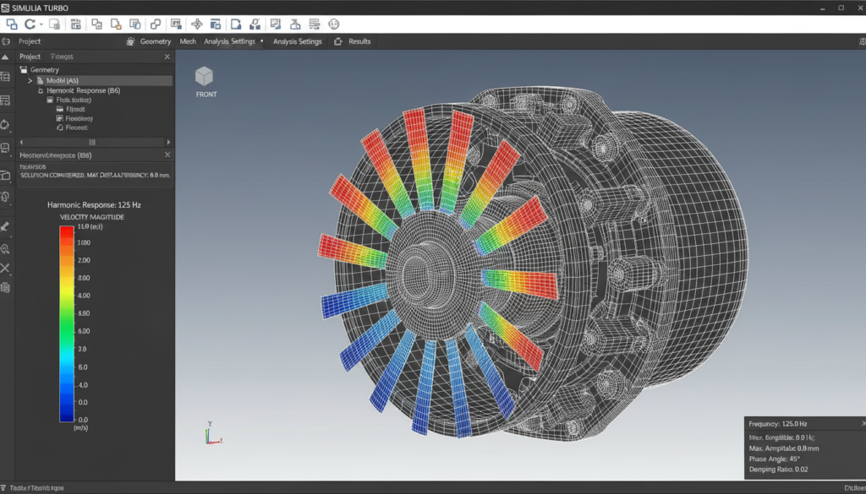Click the up triangle at the top of the left sidebar

[5, 57]
